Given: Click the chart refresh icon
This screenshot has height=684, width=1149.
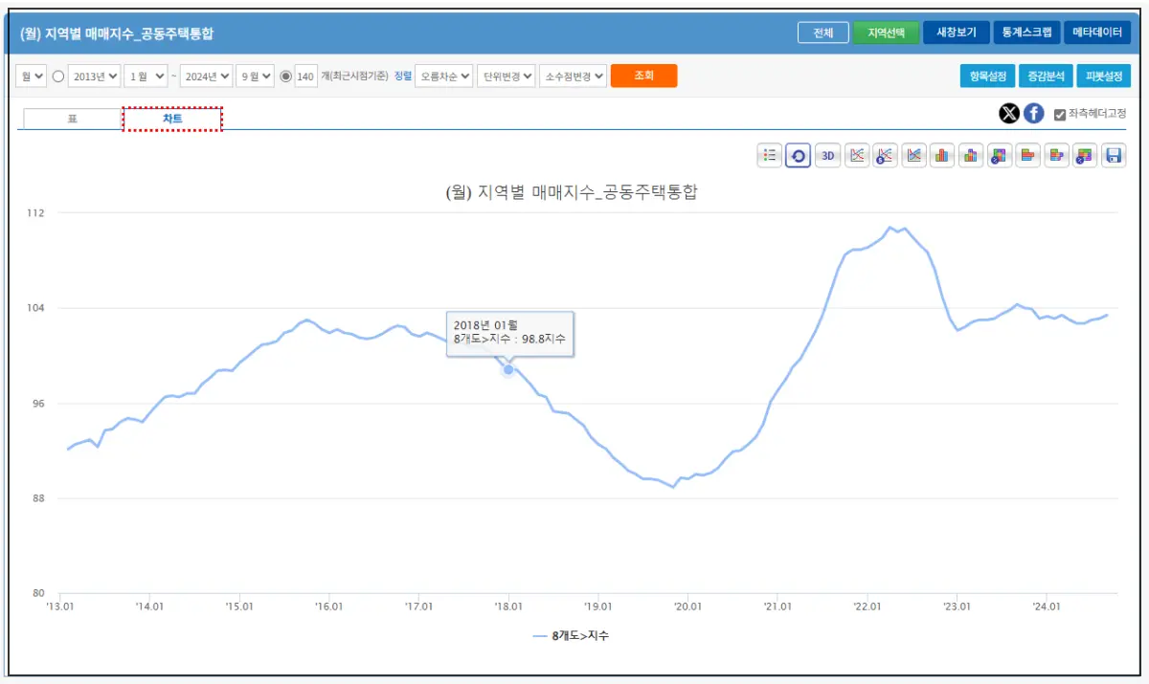Looking at the screenshot, I should point(799,155).
